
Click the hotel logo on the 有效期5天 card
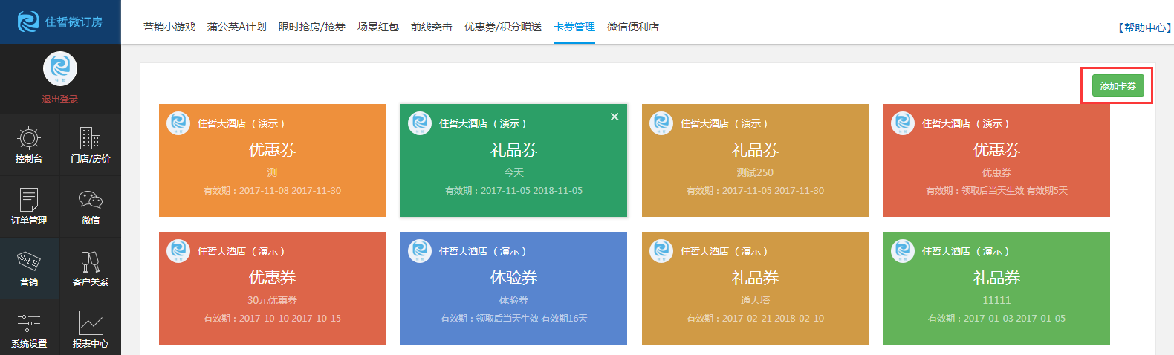903,123
